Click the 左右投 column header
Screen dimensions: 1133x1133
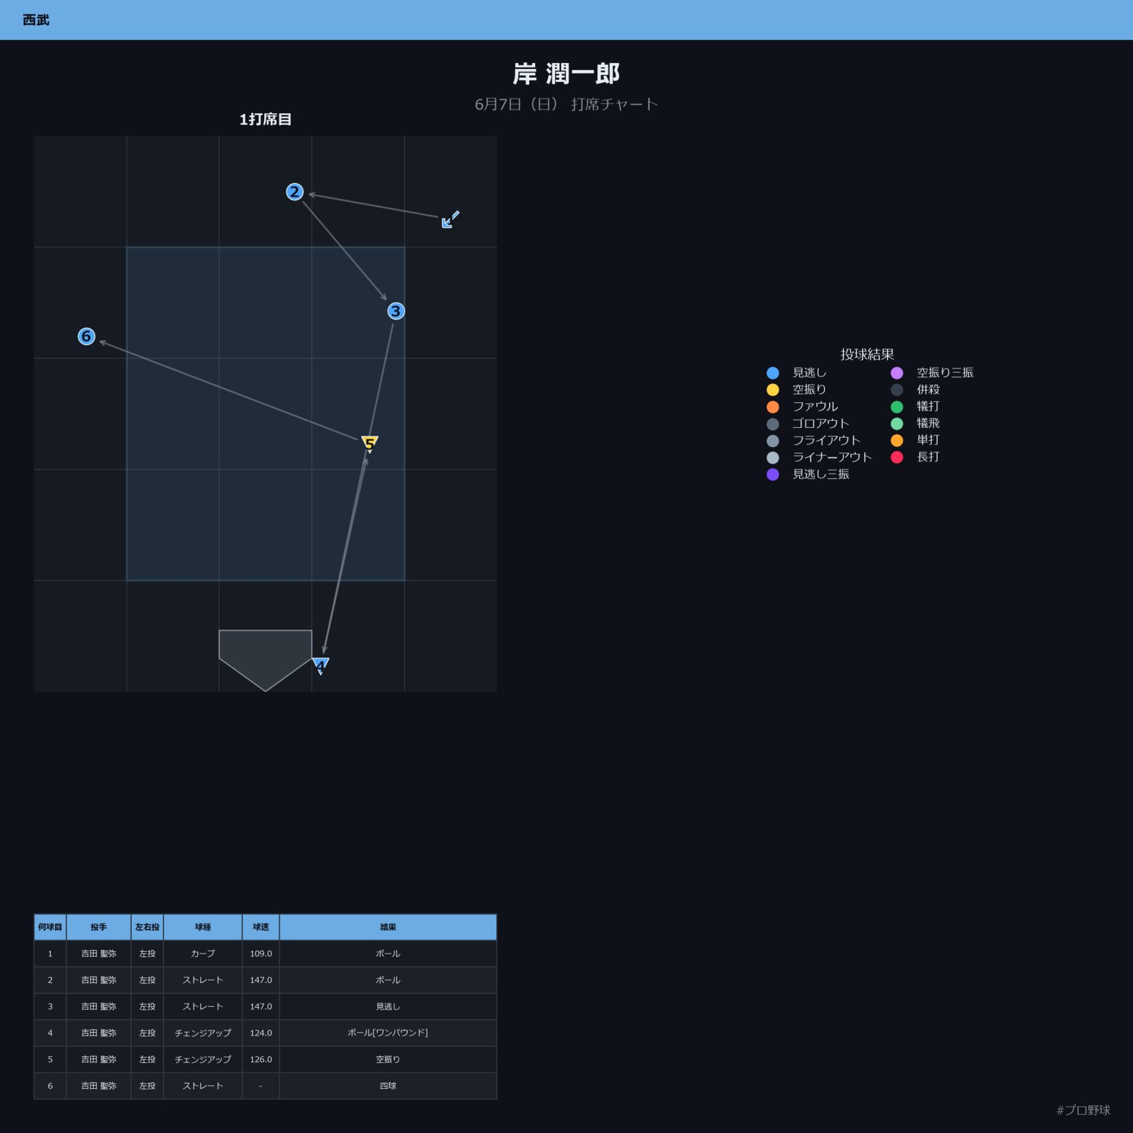(148, 927)
